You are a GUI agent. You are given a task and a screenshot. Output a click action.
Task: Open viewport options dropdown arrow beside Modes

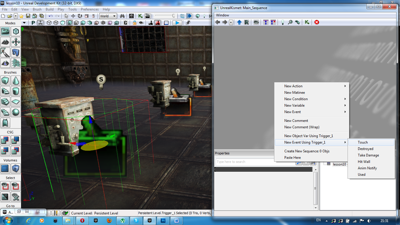24,23
